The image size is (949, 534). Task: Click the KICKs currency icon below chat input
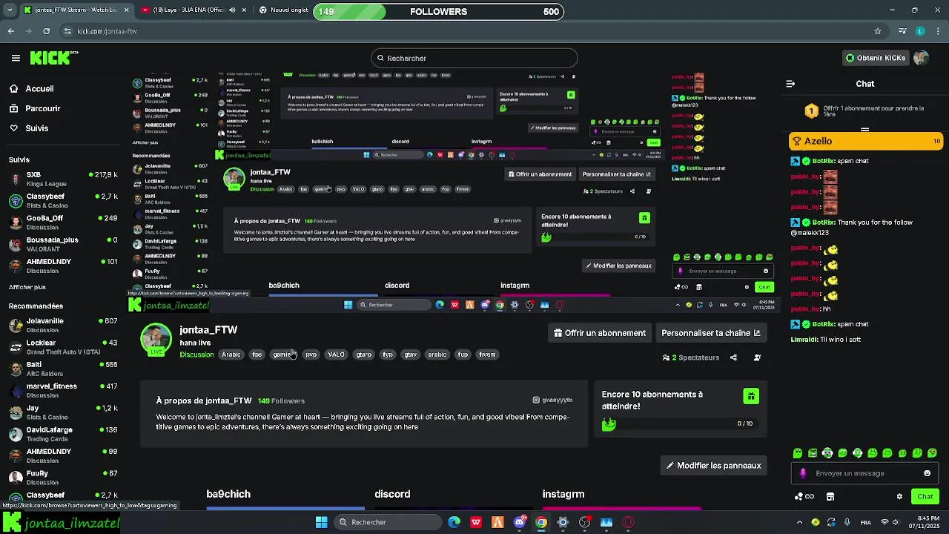click(x=804, y=496)
